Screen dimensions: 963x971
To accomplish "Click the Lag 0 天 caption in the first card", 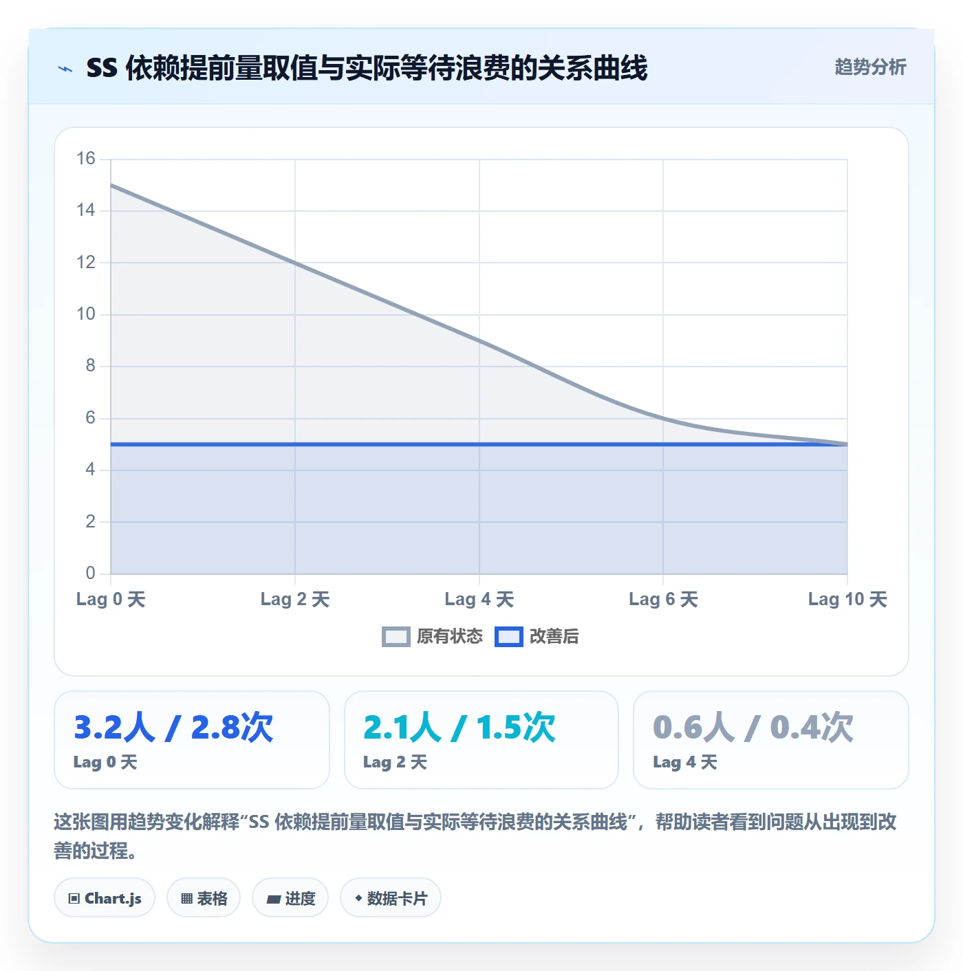I will click(105, 762).
